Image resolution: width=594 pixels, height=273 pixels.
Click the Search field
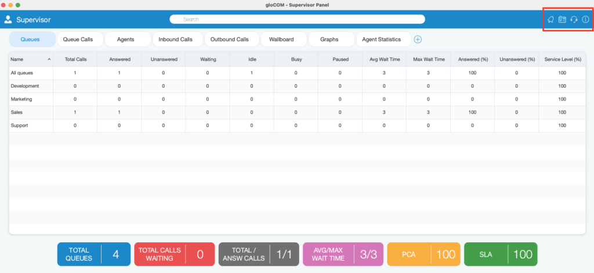[298, 19]
